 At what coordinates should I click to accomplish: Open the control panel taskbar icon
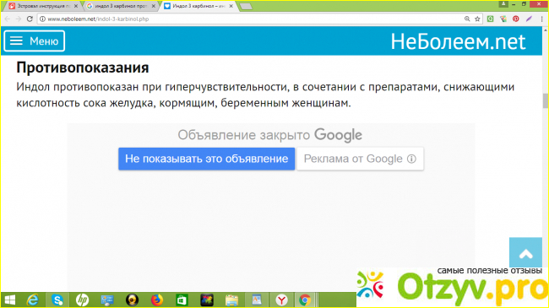107,300
